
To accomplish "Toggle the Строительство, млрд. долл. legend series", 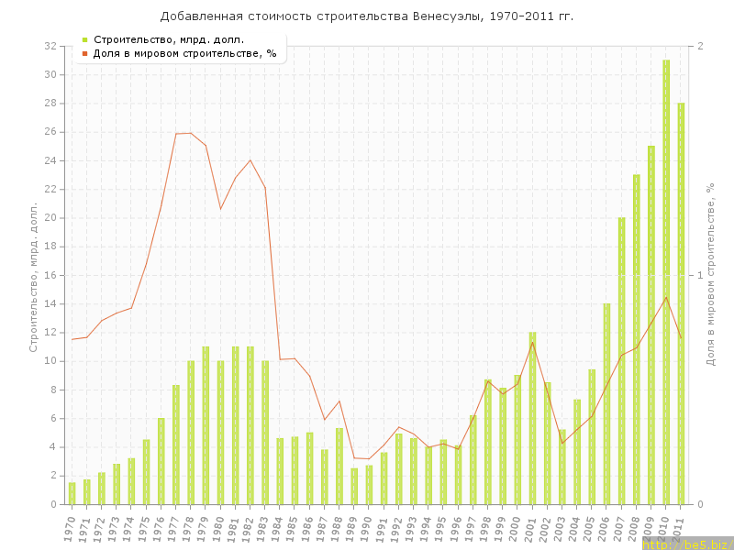I will tap(168, 39).
